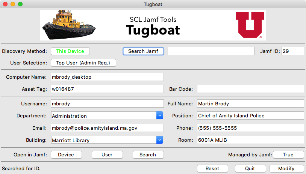Click the Full Name field
Image resolution: width=306 pixels, height=174 pixels.
[x=250, y=103]
